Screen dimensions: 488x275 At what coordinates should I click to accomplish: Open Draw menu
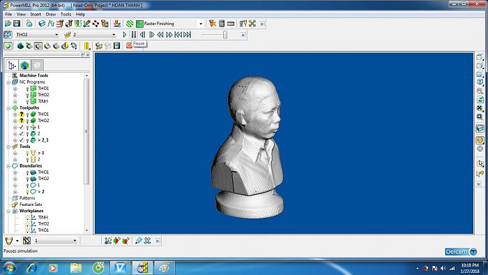tap(51, 15)
